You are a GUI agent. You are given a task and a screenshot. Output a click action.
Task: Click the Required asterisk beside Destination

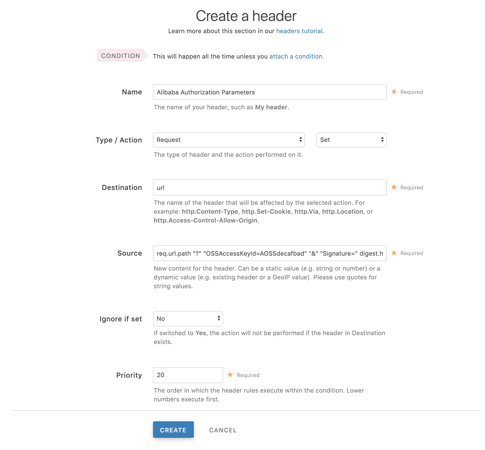[394, 187]
